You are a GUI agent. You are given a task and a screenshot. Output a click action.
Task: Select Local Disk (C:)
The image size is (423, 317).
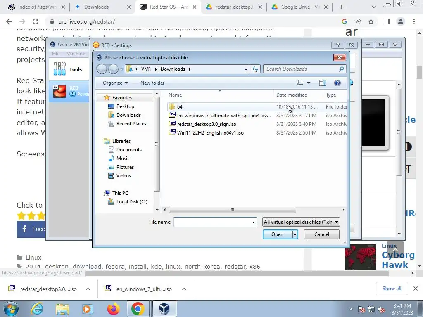click(x=132, y=201)
